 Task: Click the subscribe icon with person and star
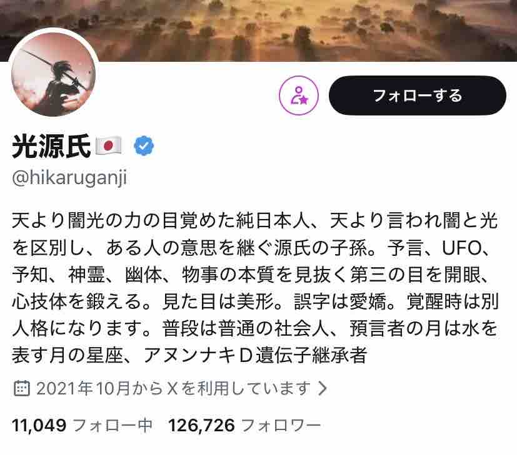coord(299,95)
